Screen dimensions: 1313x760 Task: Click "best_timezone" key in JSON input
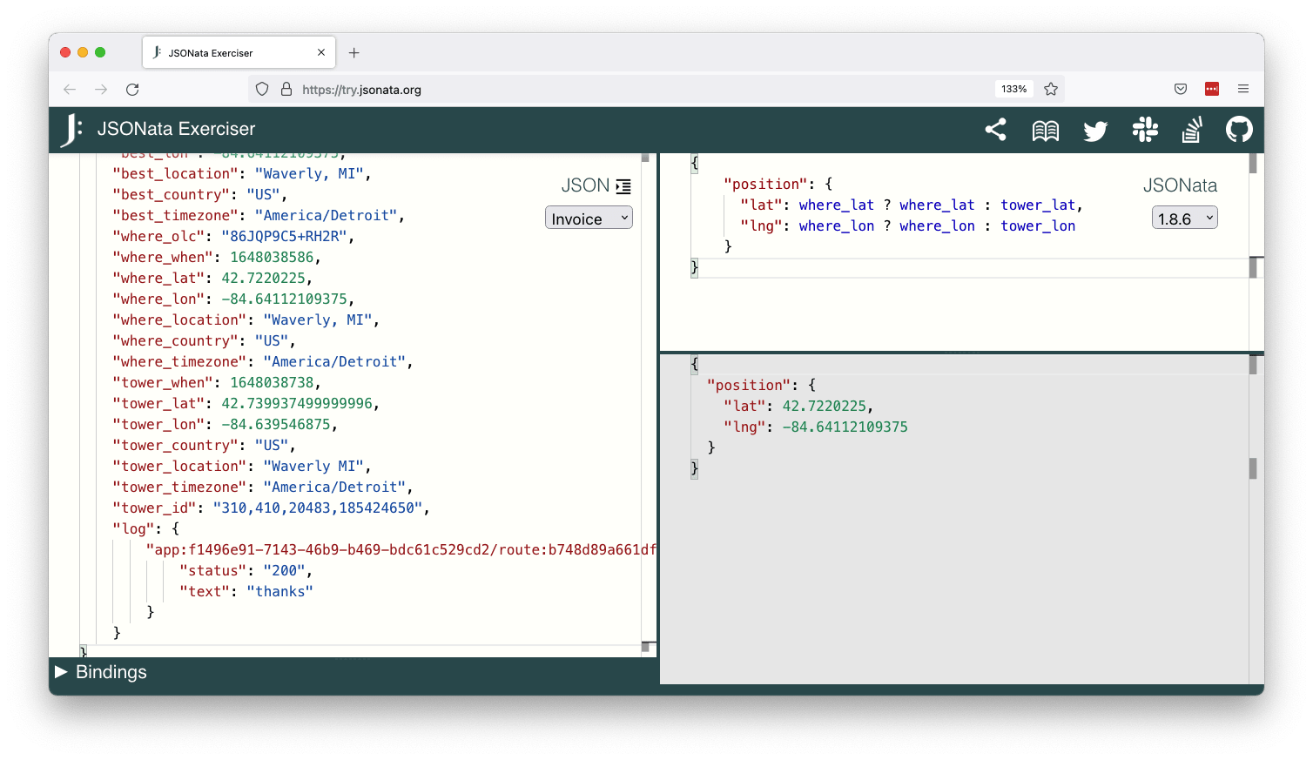175,216
